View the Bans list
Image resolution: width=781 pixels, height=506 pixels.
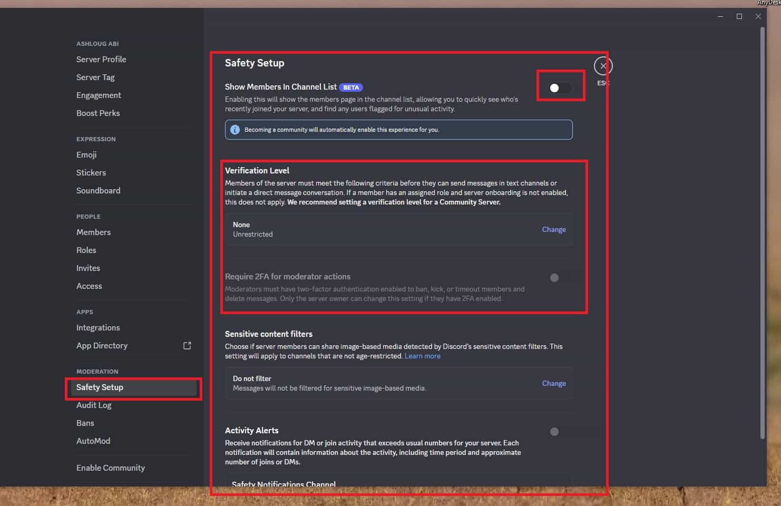click(85, 423)
